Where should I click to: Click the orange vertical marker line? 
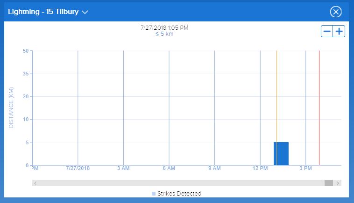coord(276,93)
